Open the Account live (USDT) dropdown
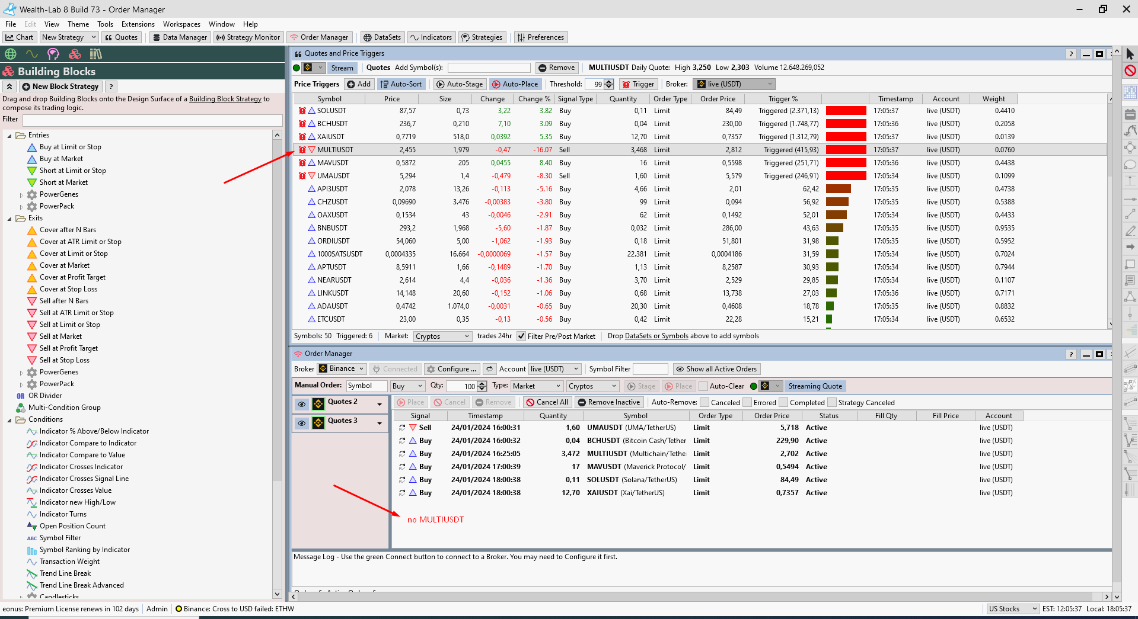 coord(554,369)
